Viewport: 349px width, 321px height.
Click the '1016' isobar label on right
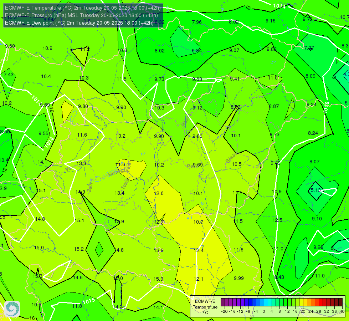point(327,107)
